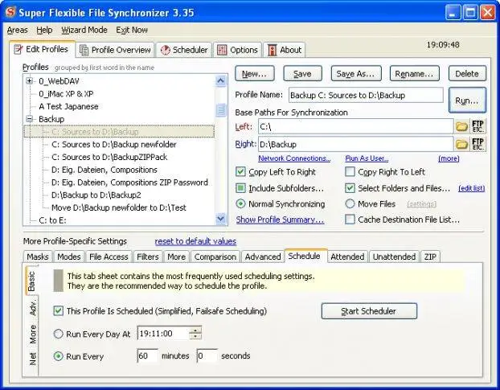This screenshot has width=500, height=390.
Task: Click the Delete profile button
Action: [467, 74]
